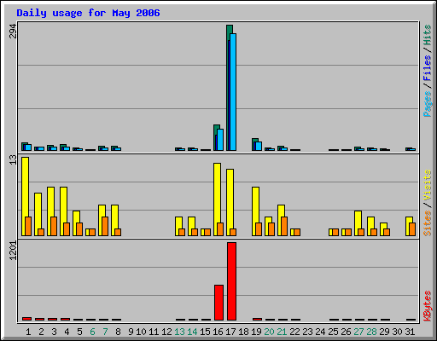This screenshot has height=341, width=437.
Task: Click the 'Daily usage for May 2006' title
Action: pos(88,13)
